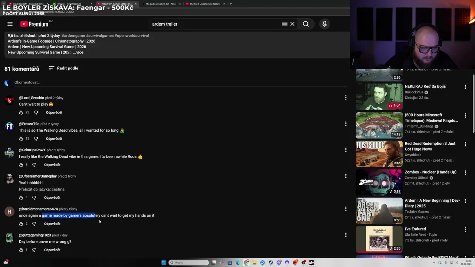Image resolution: width=475 pixels, height=267 pixels.
Task: Like guttagaming1023's 'Day before' comment
Action: pyautogui.click(x=21, y=250)
